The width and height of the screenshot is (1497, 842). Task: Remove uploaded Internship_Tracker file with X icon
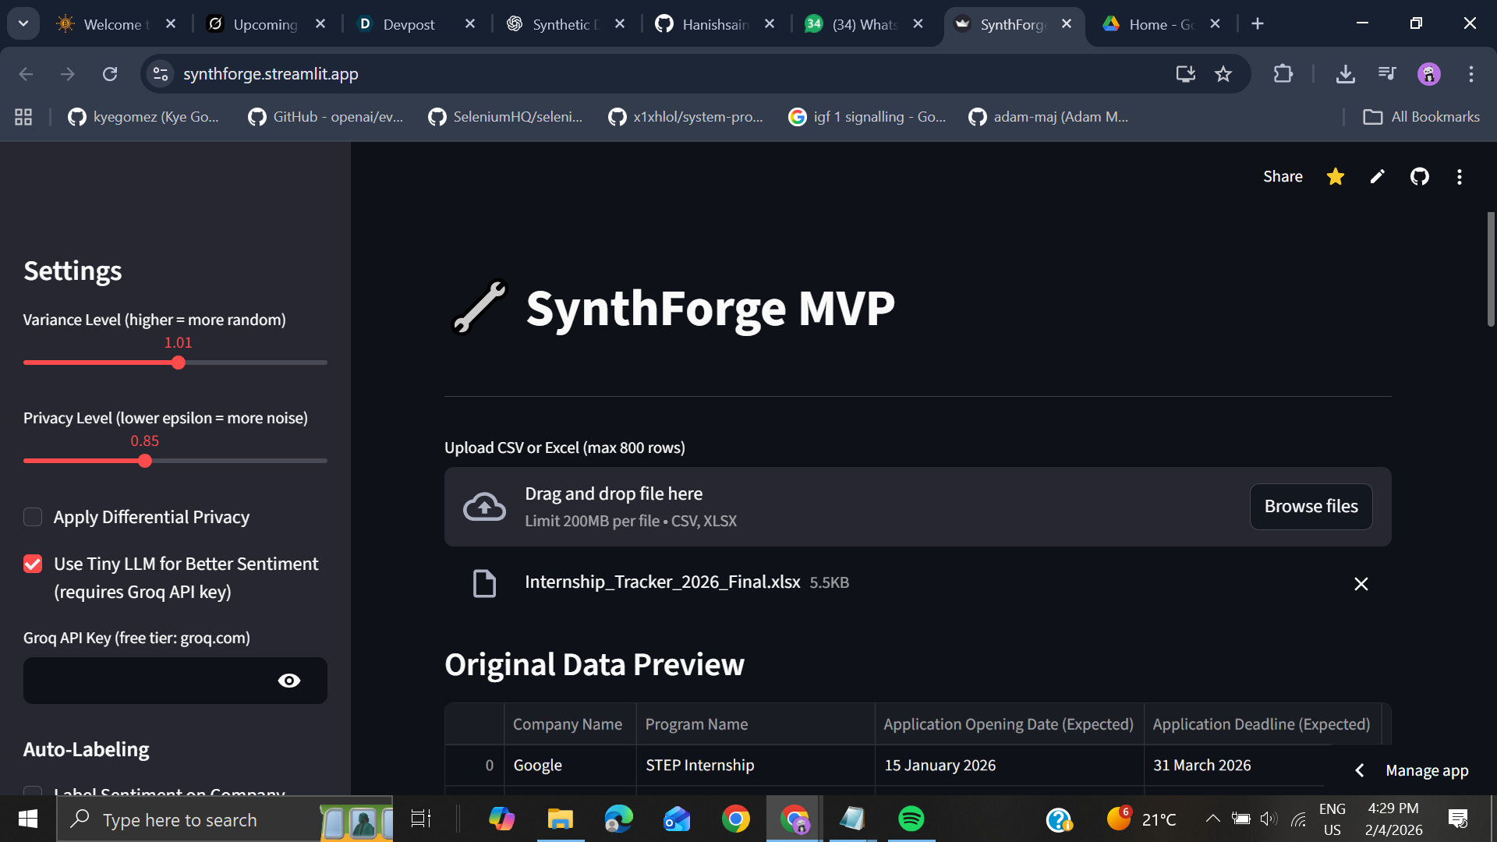[x=1361, y=584]
